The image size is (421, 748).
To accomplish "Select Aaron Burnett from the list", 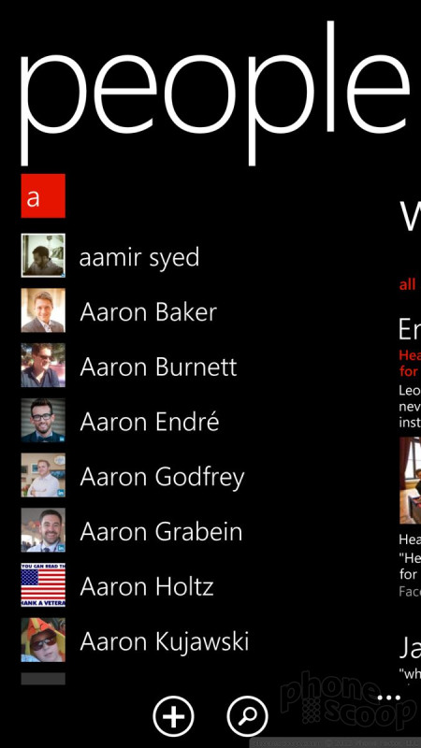I will point(158,367).
